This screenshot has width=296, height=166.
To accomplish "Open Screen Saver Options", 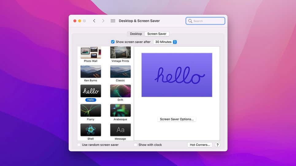I will pyautogui.click(x=177, y=119).
